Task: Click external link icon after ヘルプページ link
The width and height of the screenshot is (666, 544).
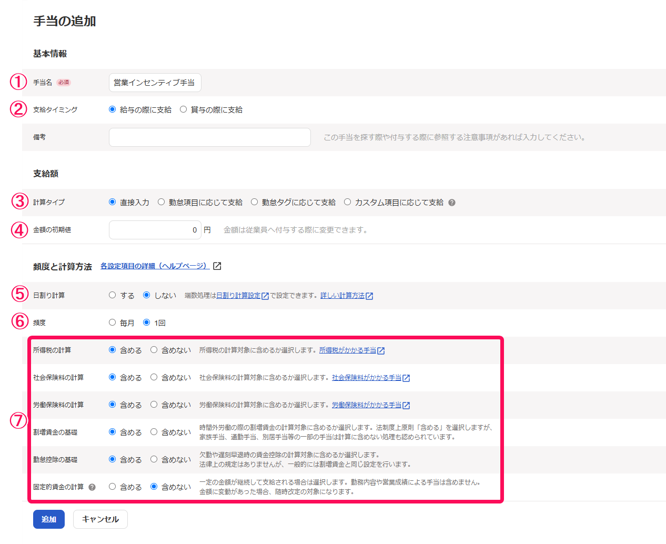Action: (217, 266)
